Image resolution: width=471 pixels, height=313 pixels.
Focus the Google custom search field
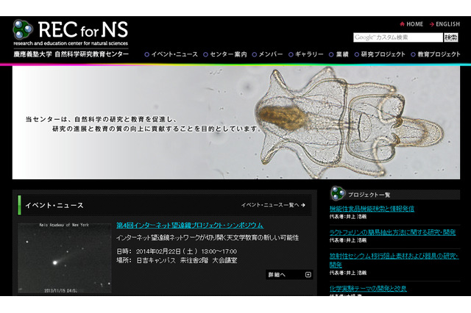click(x=397, y=37)
